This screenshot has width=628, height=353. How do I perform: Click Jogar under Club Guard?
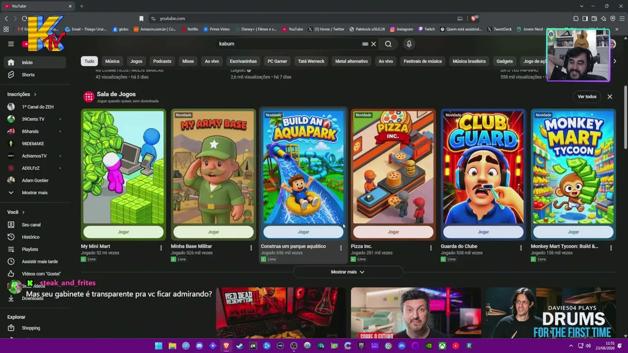(483, 232)
